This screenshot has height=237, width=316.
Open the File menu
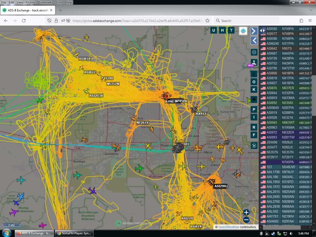pyautogui.click(x=4, y=2)
